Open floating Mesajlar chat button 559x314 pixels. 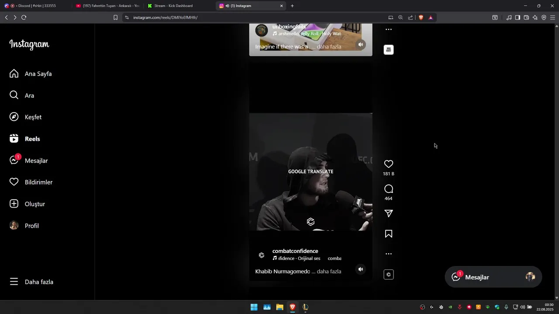[493, 277]
